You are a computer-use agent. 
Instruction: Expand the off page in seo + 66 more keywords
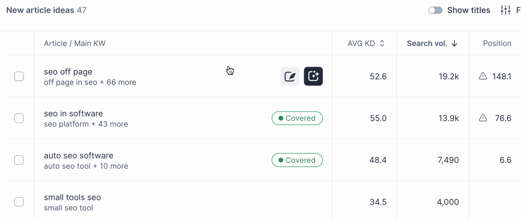point(90,82)
